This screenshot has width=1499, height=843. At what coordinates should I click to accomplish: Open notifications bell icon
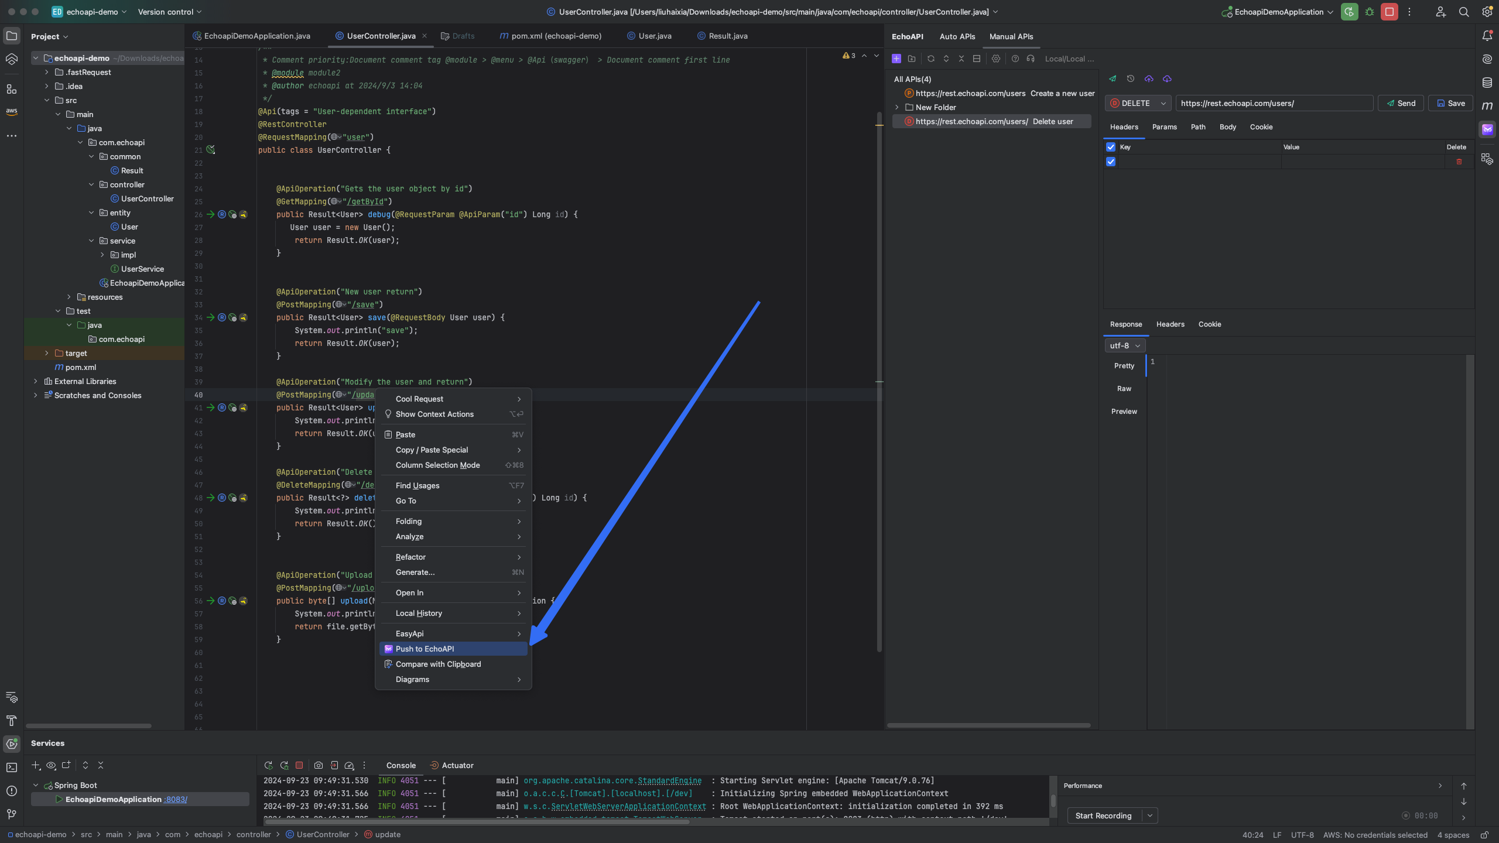[x=1487, y=36]
